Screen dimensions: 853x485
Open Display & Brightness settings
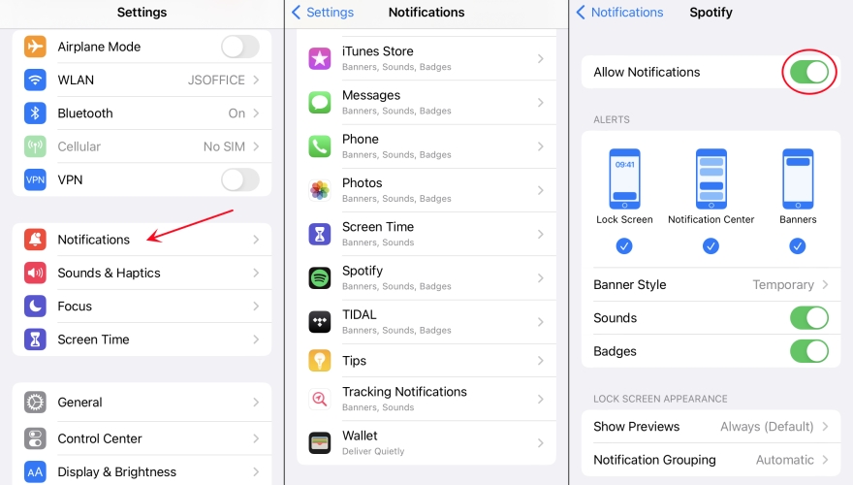142,472
